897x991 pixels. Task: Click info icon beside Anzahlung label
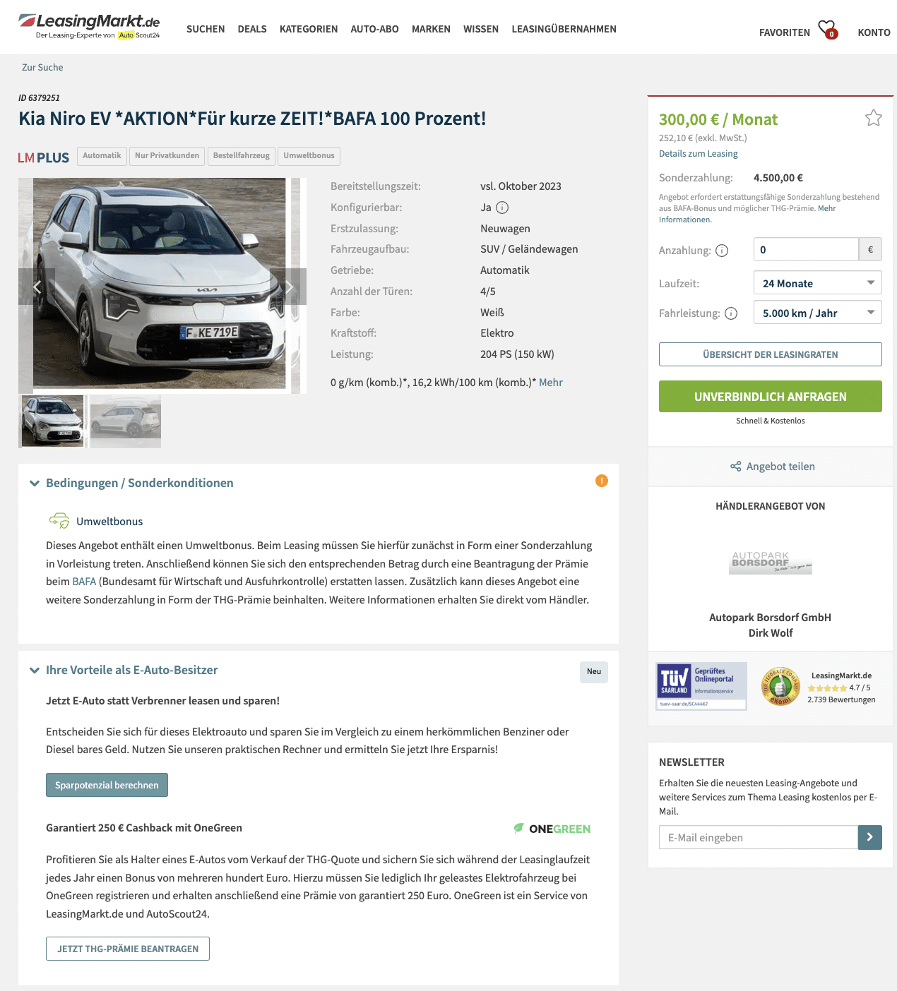[x=722, y=251]
